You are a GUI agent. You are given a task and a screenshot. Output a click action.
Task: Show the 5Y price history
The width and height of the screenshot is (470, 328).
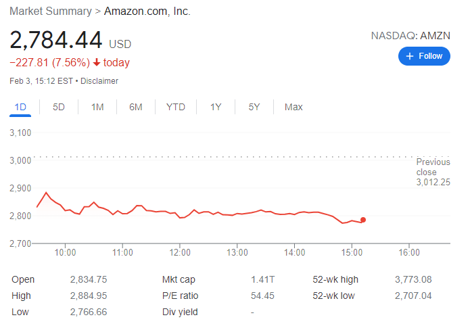(254, 107)
